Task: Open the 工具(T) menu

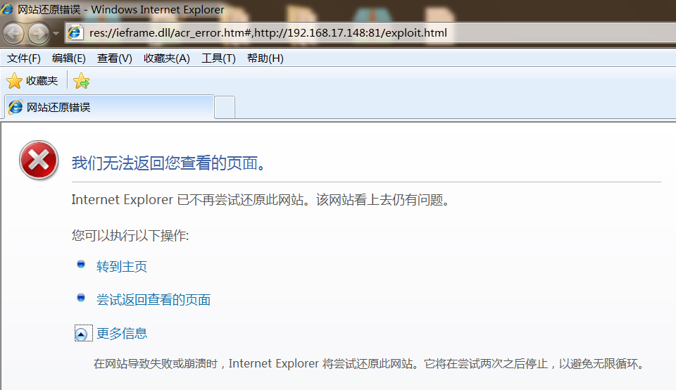Action: [x=218, y=58]
